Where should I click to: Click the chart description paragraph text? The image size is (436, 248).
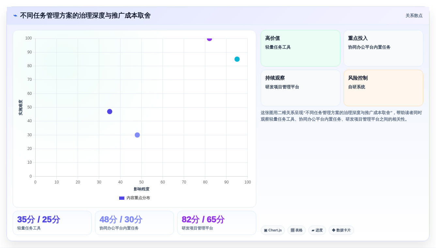(341, 116)
